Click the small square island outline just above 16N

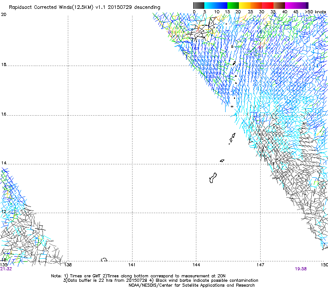pyautogui.click(x=232, y=106)
